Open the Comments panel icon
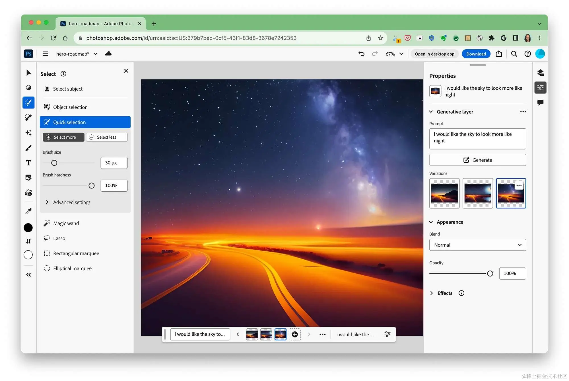This screenshot has height=381, width=569. [x=541, y=103]
